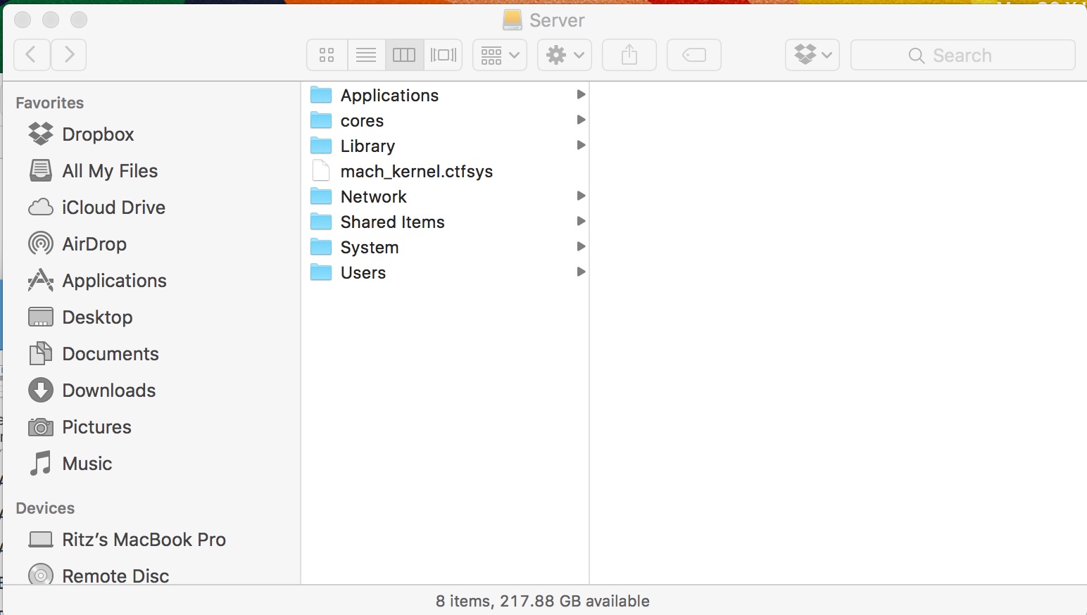Select Remote Disc device

pos(99,576)
